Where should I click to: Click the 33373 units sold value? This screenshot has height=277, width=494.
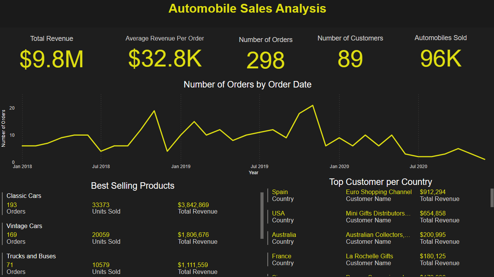[101, 205]
